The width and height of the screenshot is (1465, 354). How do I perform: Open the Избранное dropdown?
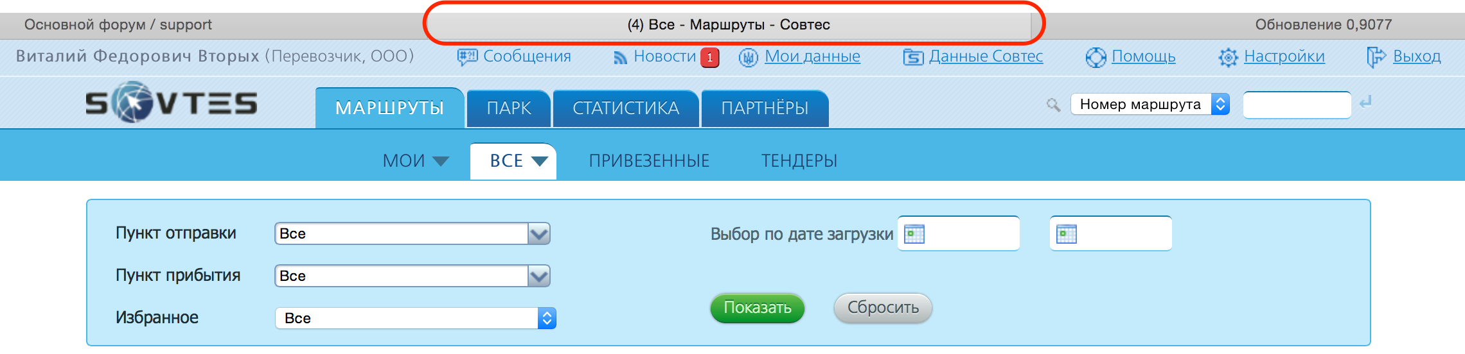(x=416, y=318)
